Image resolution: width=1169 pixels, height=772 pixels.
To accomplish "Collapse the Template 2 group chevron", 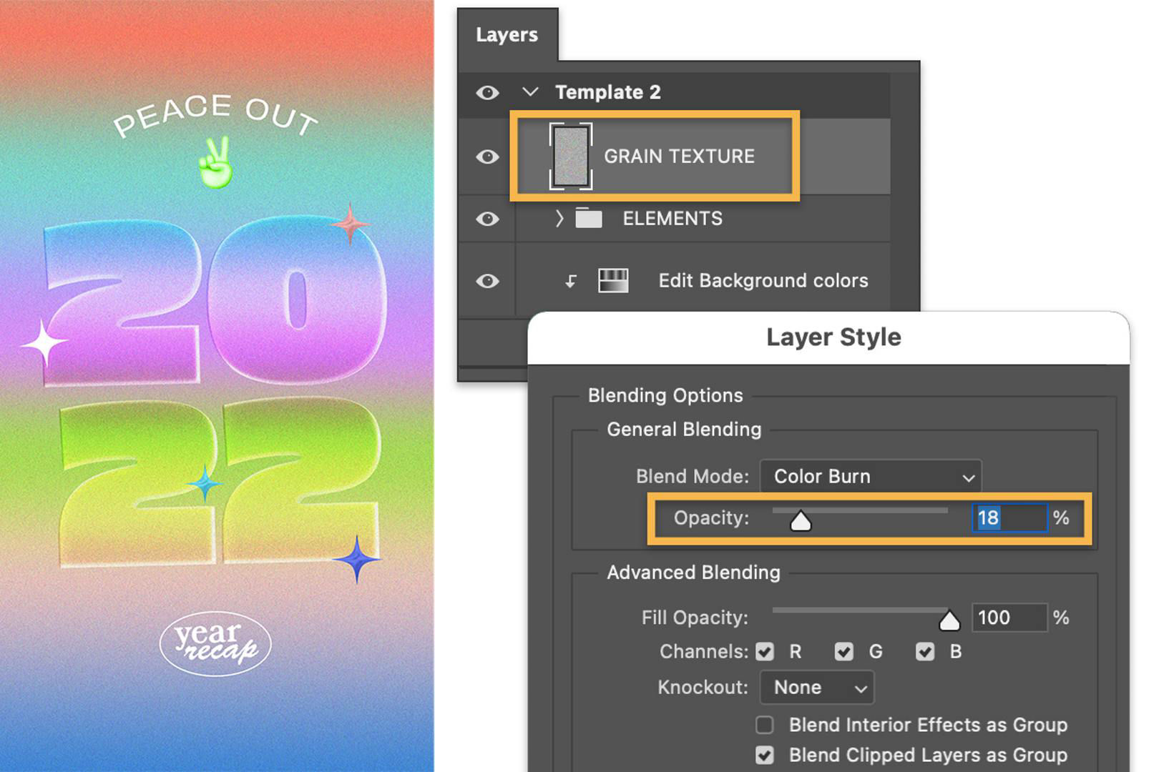I will [x=529, y=91].
